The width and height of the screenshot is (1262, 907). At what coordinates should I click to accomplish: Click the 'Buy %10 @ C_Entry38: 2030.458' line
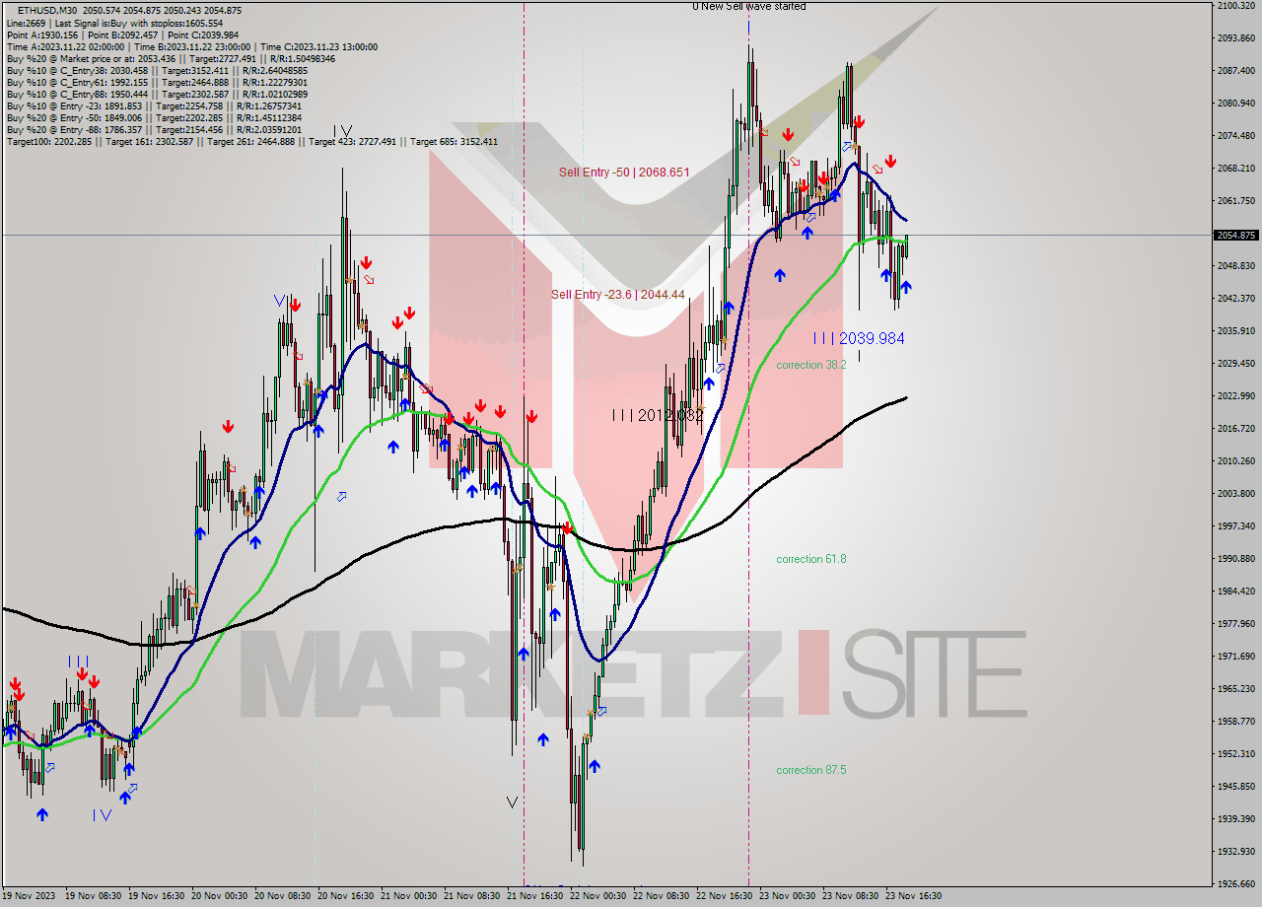point(157,70)
